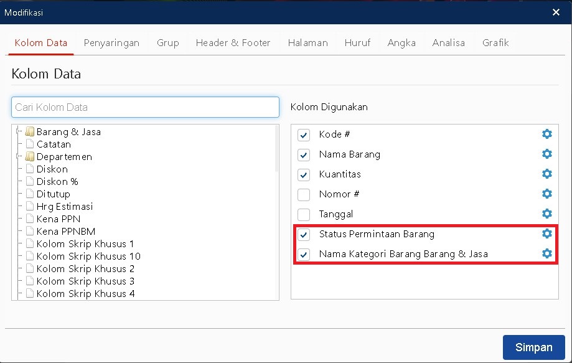
Task: Go to the Grafik tab
Action: point(495,43)
